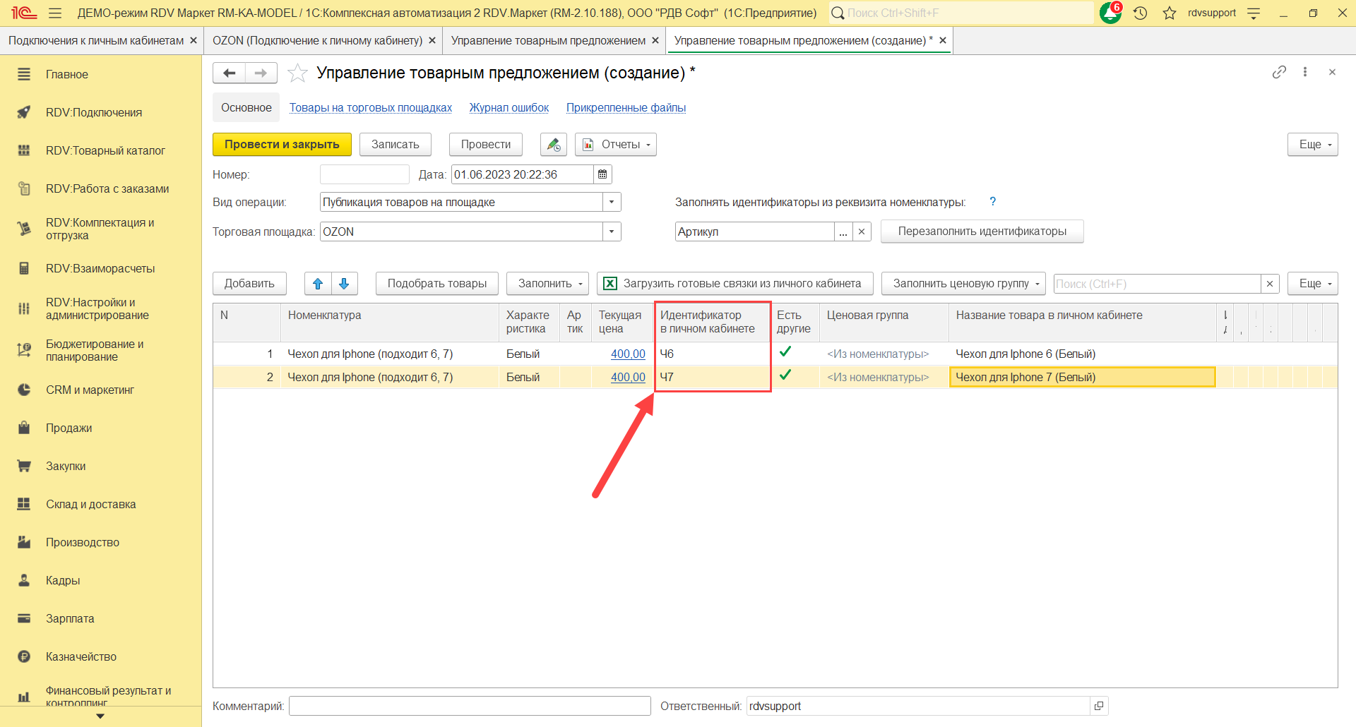Viewport: 1356px width, 727px height.
Task: Expand the Вид операции dropdown
Action: pyautogui.click(x=612, y=203)
